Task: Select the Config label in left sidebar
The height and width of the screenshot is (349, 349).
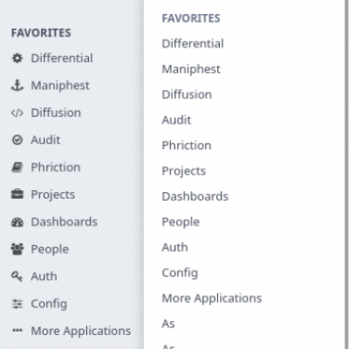Action: coord(49,304)
